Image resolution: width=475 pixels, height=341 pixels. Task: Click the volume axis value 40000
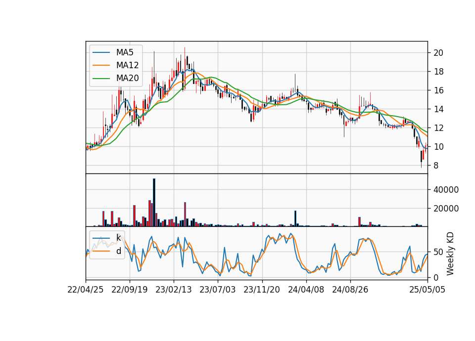tap(446, 190)
